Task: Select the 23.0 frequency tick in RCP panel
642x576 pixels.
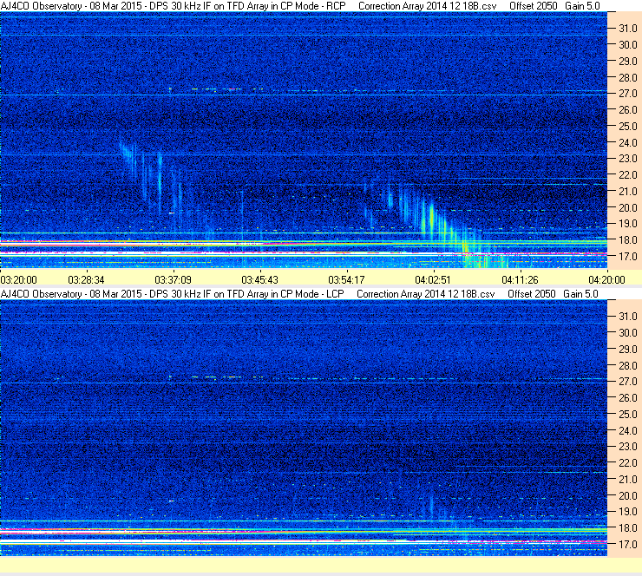Action: click(x=627, y=159)
